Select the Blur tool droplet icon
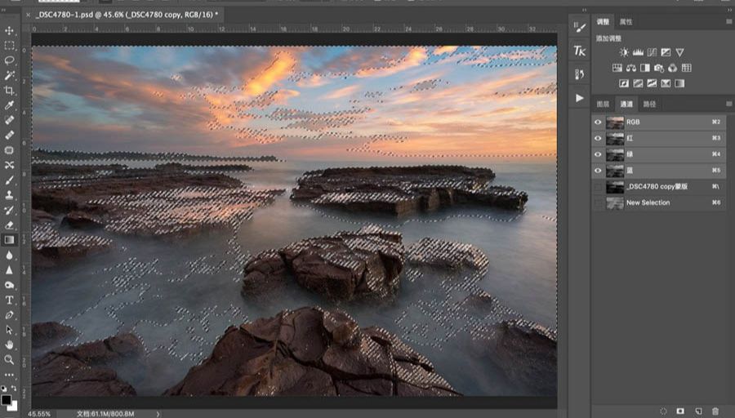This screenshot has height=418, width=735. 9,256
